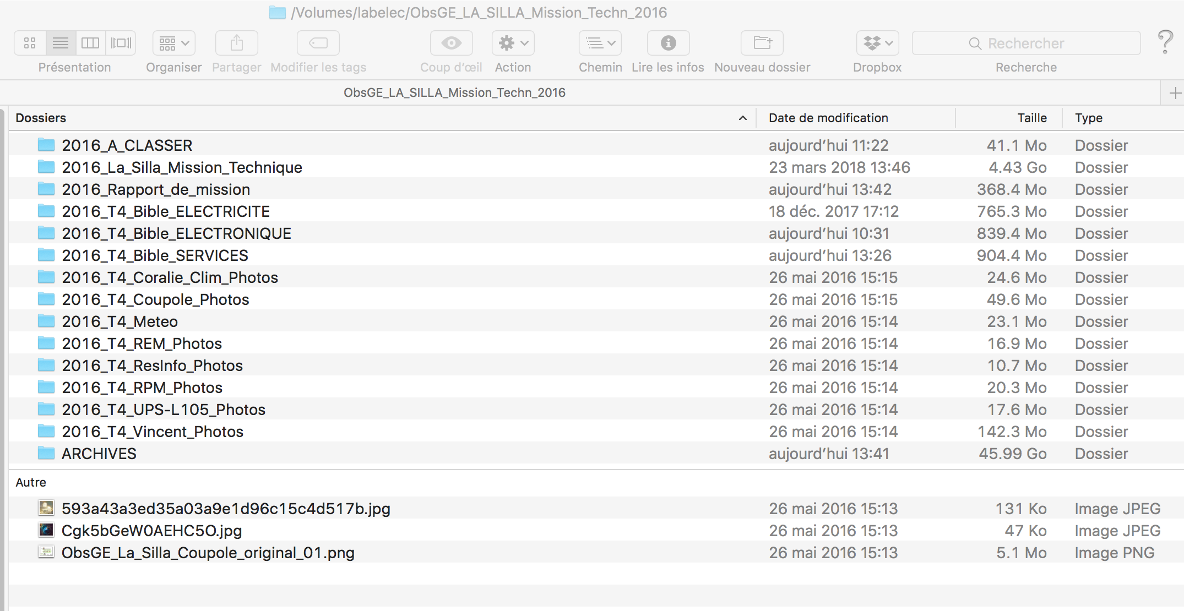Switch to column view presentation

tap(90, 43)
